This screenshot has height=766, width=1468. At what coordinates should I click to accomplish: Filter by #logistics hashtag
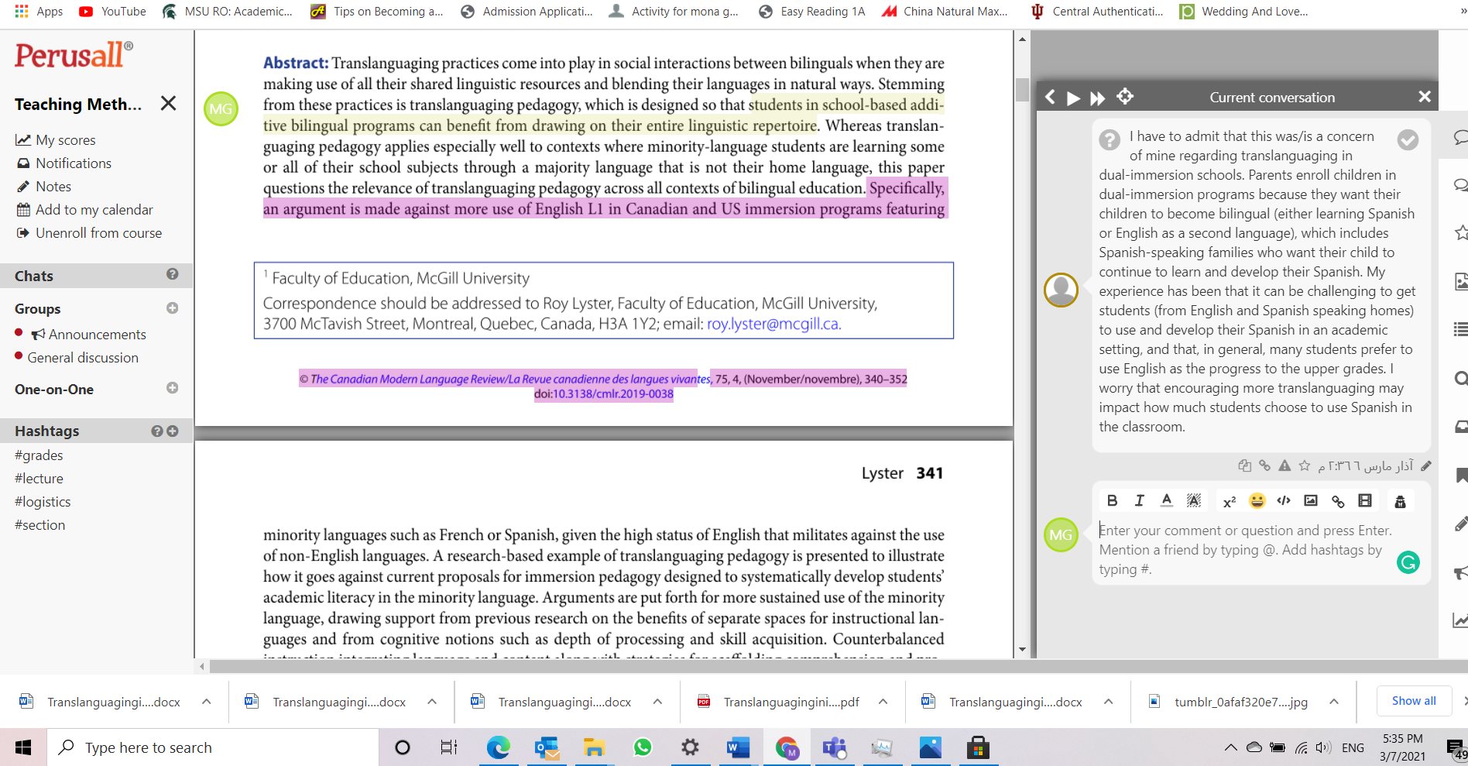43,502
